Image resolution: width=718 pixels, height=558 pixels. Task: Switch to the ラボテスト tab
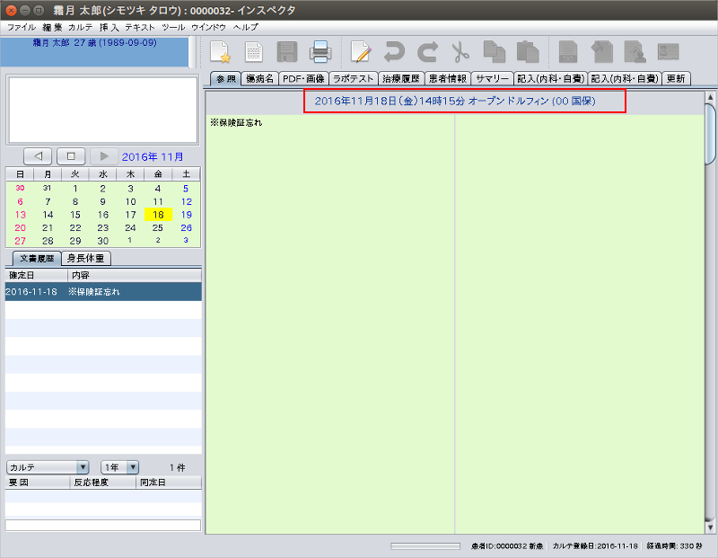point(353,78)
